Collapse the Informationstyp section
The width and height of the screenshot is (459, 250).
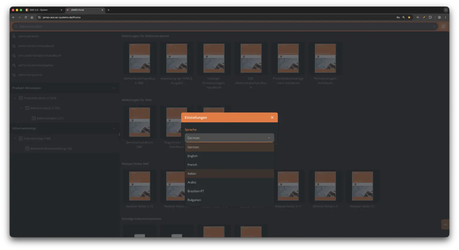pos(114,128)
